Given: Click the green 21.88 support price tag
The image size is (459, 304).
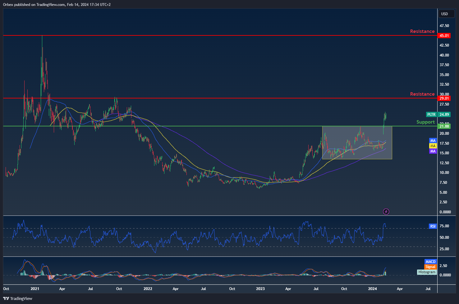Looking at the screenshot, I should 444,126.
